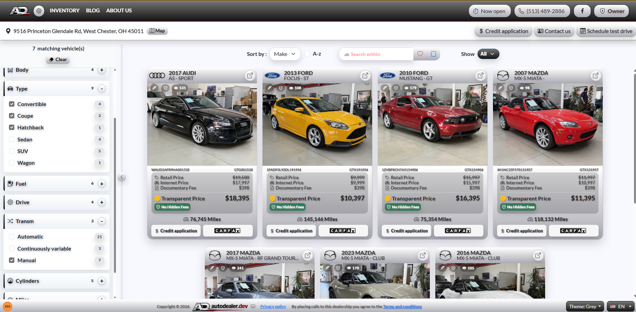This screenshot has height=312, width=636.
Task: Open CARFAX report for 2017 Audi A5
Action: pos(228,231)
